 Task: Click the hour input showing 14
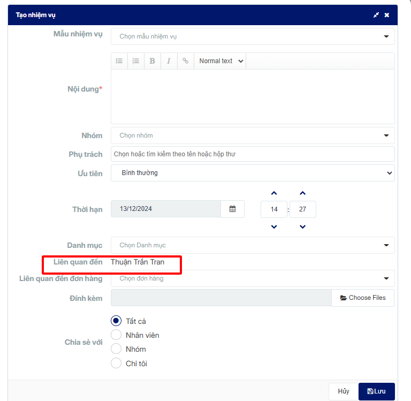click(x=274, y=209)
